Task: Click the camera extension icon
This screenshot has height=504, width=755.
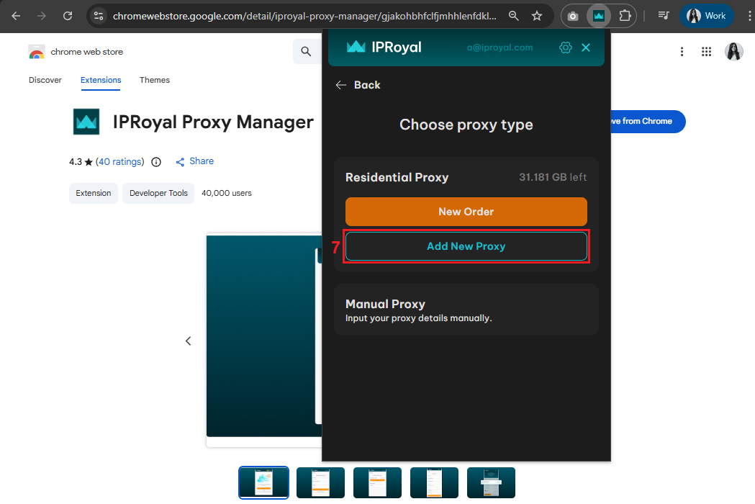Action: (x=573, y=15)
